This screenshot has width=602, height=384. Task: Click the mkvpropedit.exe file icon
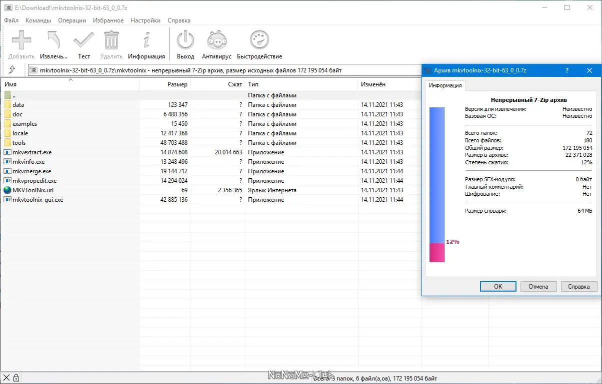coord(7,181)
